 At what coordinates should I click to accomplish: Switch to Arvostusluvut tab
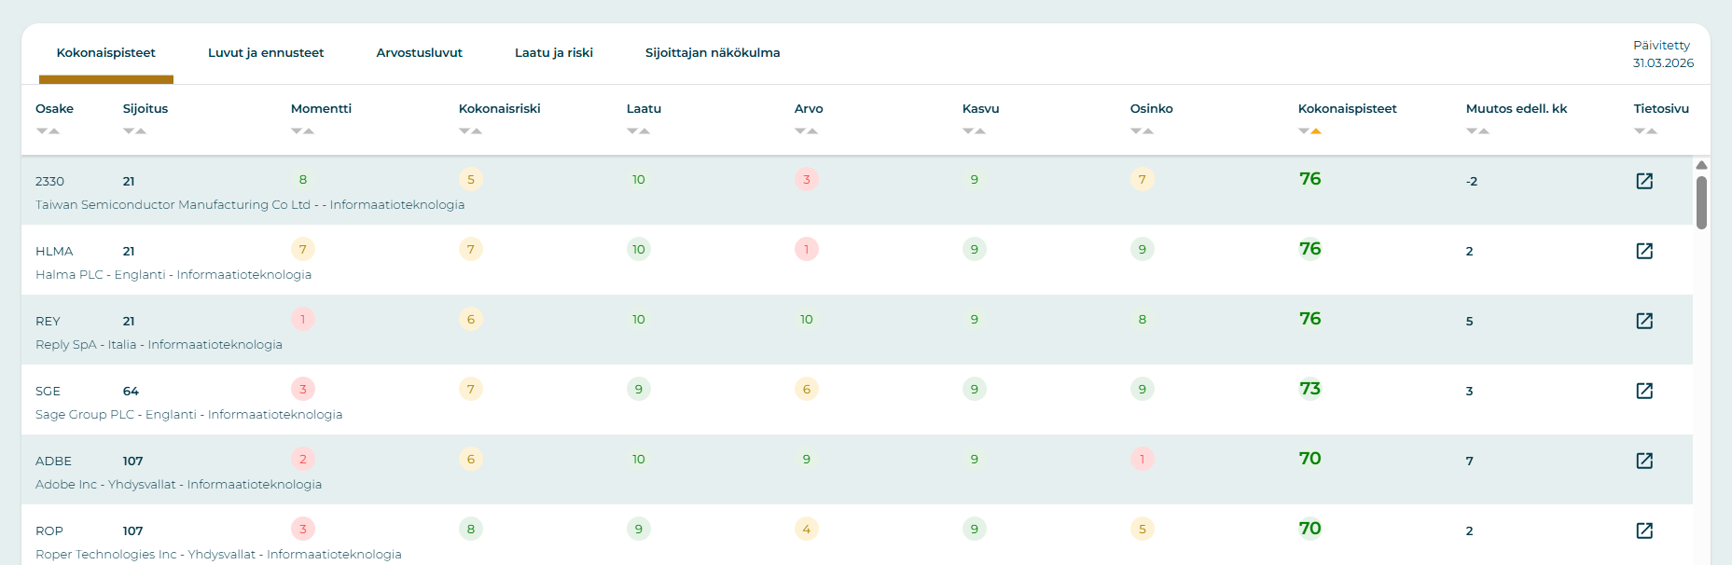pos(419,53)
